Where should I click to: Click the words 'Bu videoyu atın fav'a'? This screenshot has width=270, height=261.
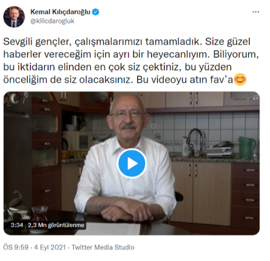pos(185,80)
